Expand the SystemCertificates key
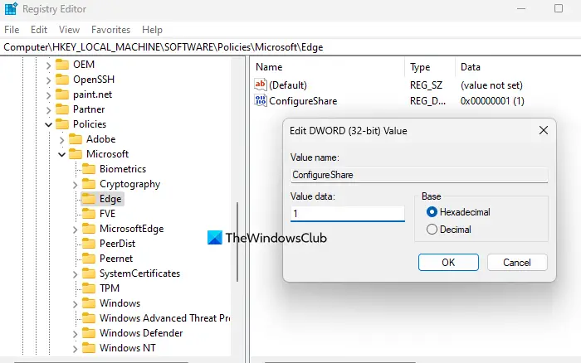Viewport: 581px width, 363px height. (x=75, y=274)
